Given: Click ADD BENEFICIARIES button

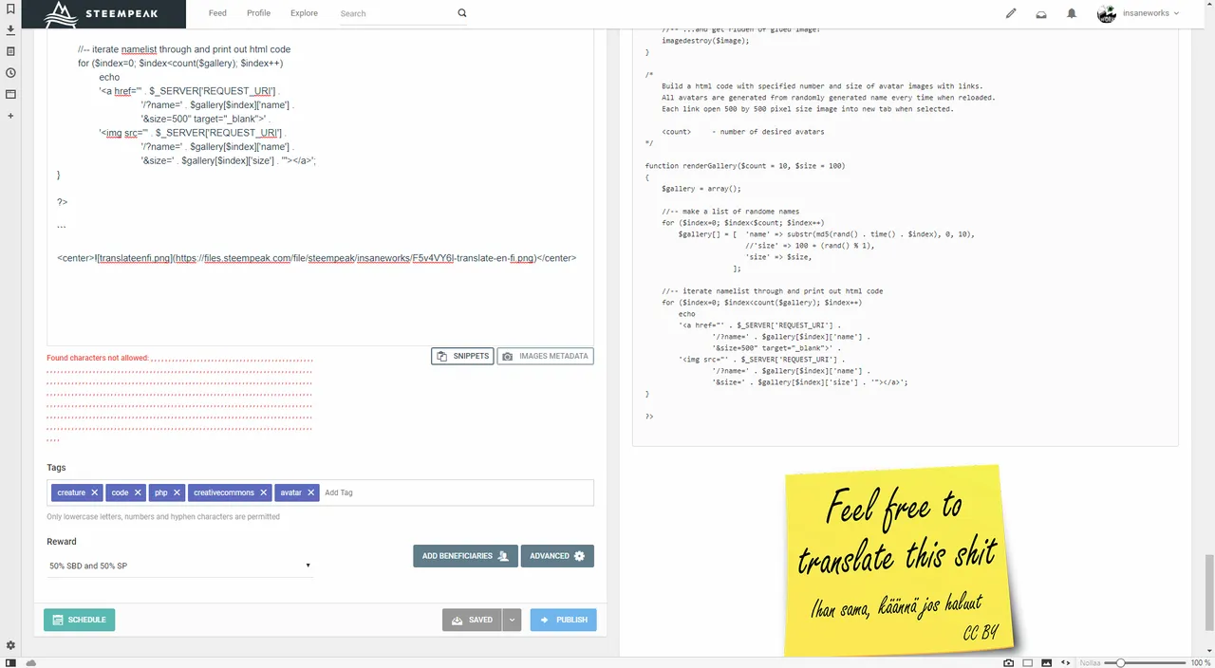Looking at the screenshot, I should (465, 556).
